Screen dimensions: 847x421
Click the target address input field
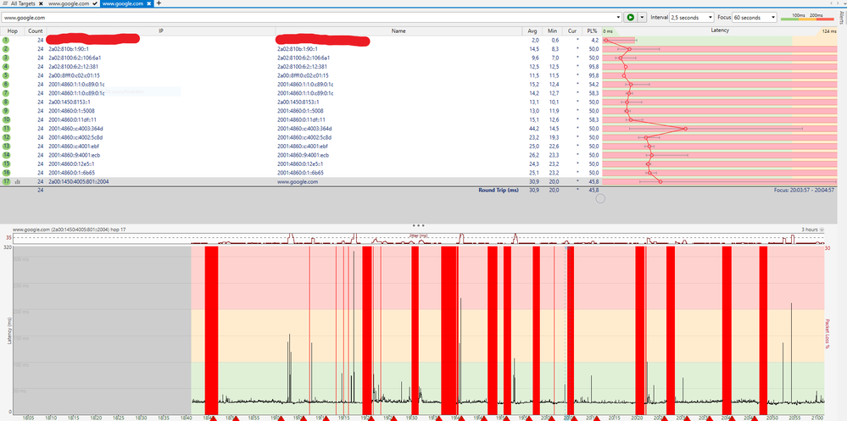tap(305, 17)
